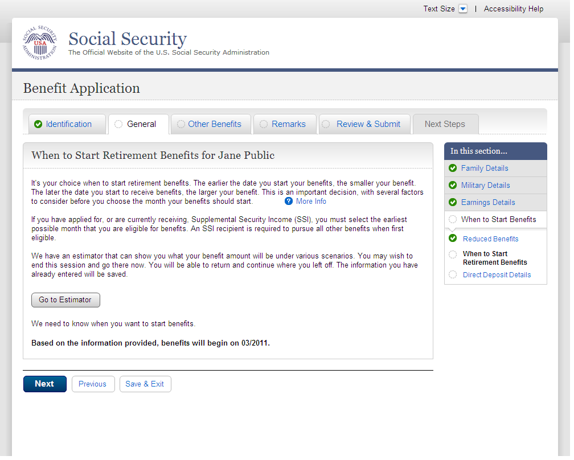
Task: Open the Remarks tab
Action: (288, 125)
